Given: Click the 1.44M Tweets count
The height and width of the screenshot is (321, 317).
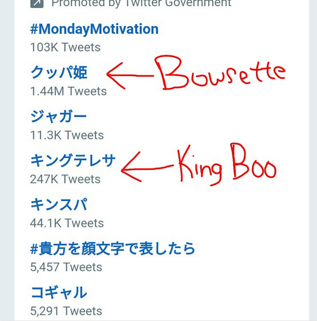Looking at the screenshot, I should [69, 91].
